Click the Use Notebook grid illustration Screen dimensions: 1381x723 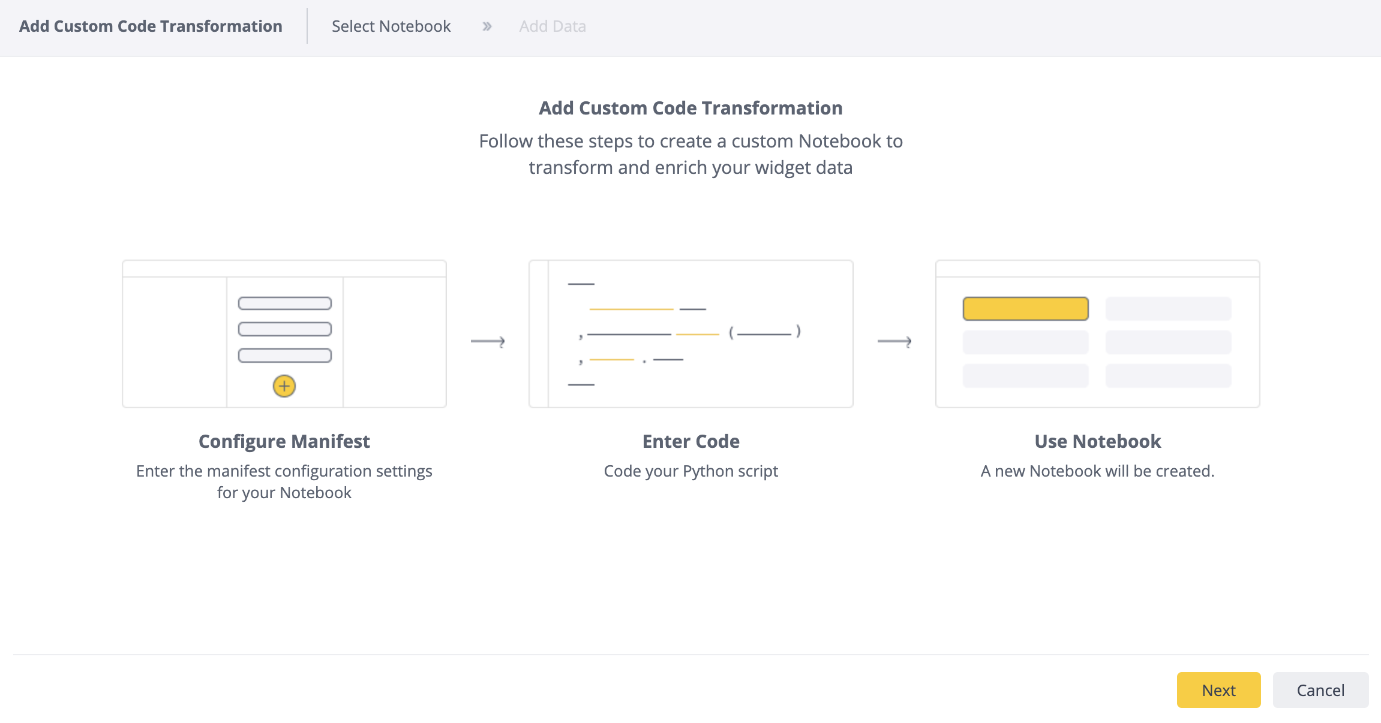click(1097, 333)
